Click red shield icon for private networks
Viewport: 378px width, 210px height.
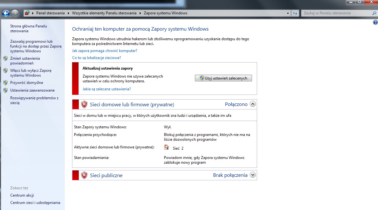pos(84,104)
